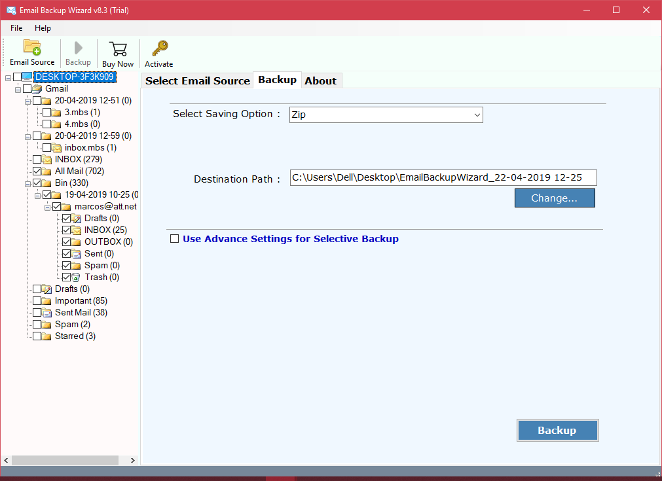Click the INBOX (279) envelope folder icon
This screenshot has height=481, width=662.
(47, 160)
